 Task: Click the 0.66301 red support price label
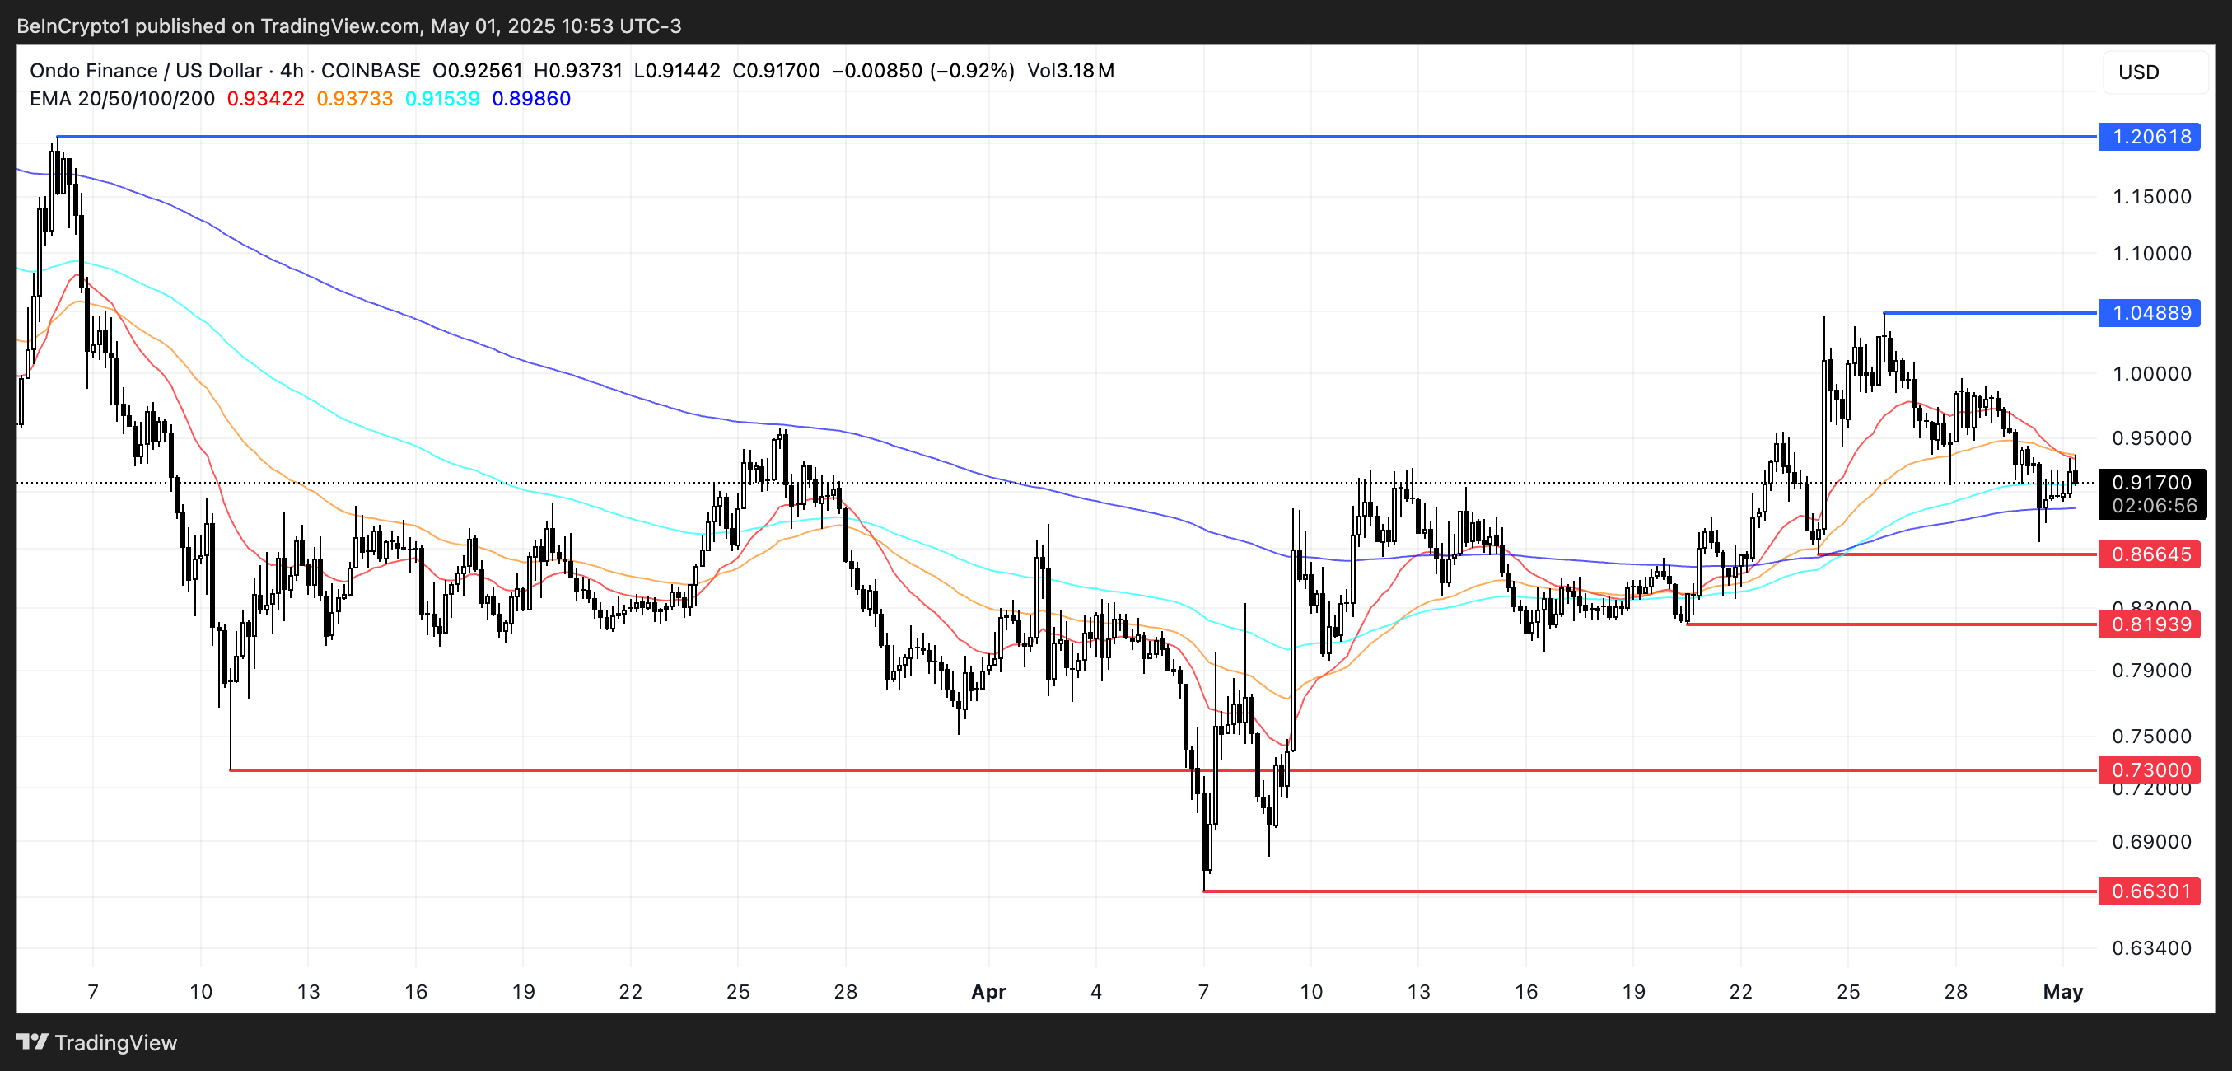pos(2150,891)
